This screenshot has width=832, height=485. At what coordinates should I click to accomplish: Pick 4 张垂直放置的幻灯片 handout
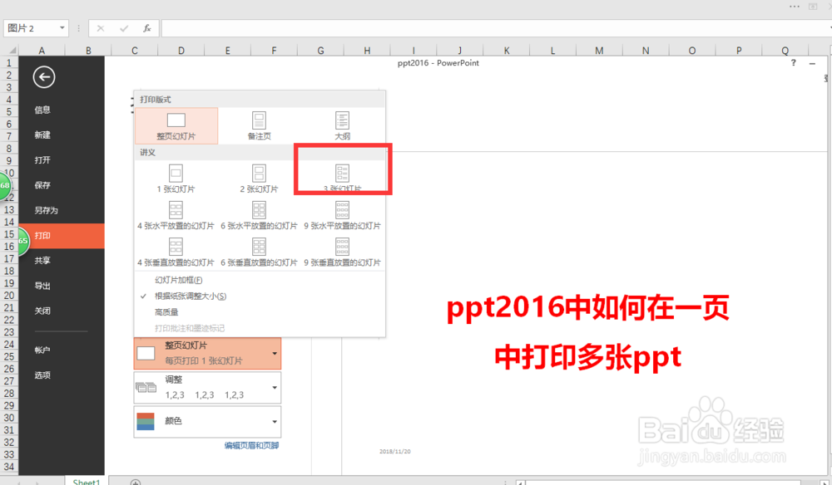pyautogui.click(x=176, y=252)
